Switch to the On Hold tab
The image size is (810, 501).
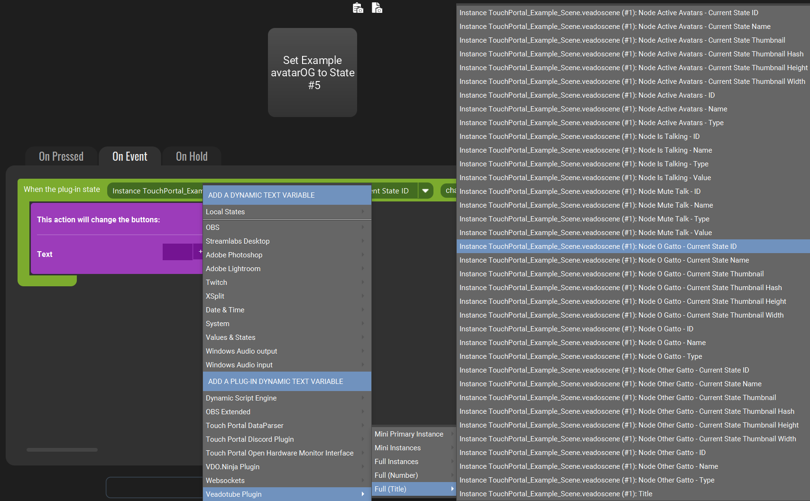192,156
